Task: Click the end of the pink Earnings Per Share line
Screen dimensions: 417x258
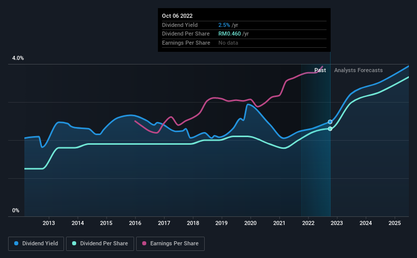Action: (323, 67)
